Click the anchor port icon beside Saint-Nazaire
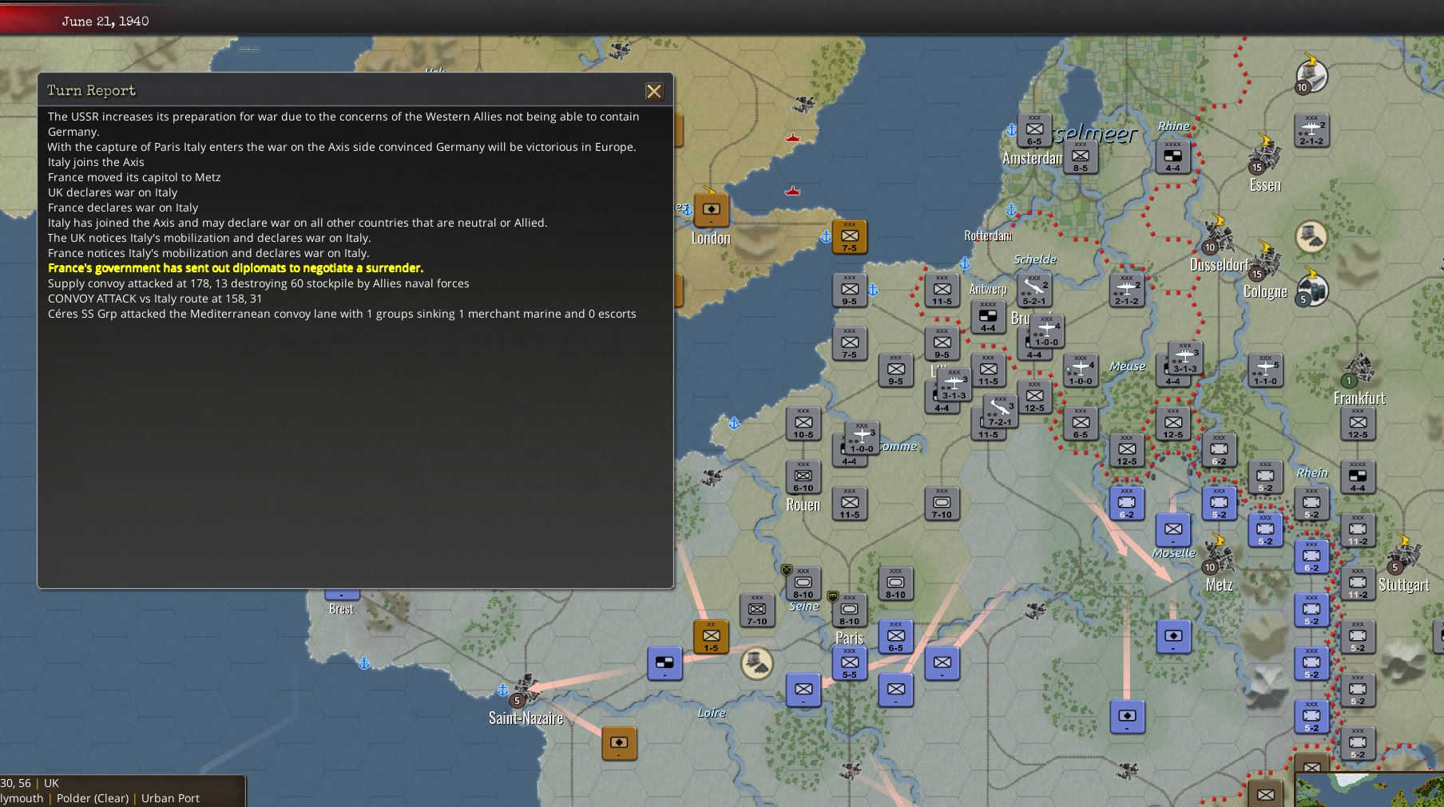Screen dimensions: 1444x807 pos(502,690)
